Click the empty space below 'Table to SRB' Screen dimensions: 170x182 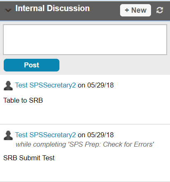[x=85, y=114]
